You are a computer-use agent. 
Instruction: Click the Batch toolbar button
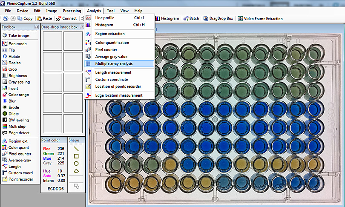[191, 19]
